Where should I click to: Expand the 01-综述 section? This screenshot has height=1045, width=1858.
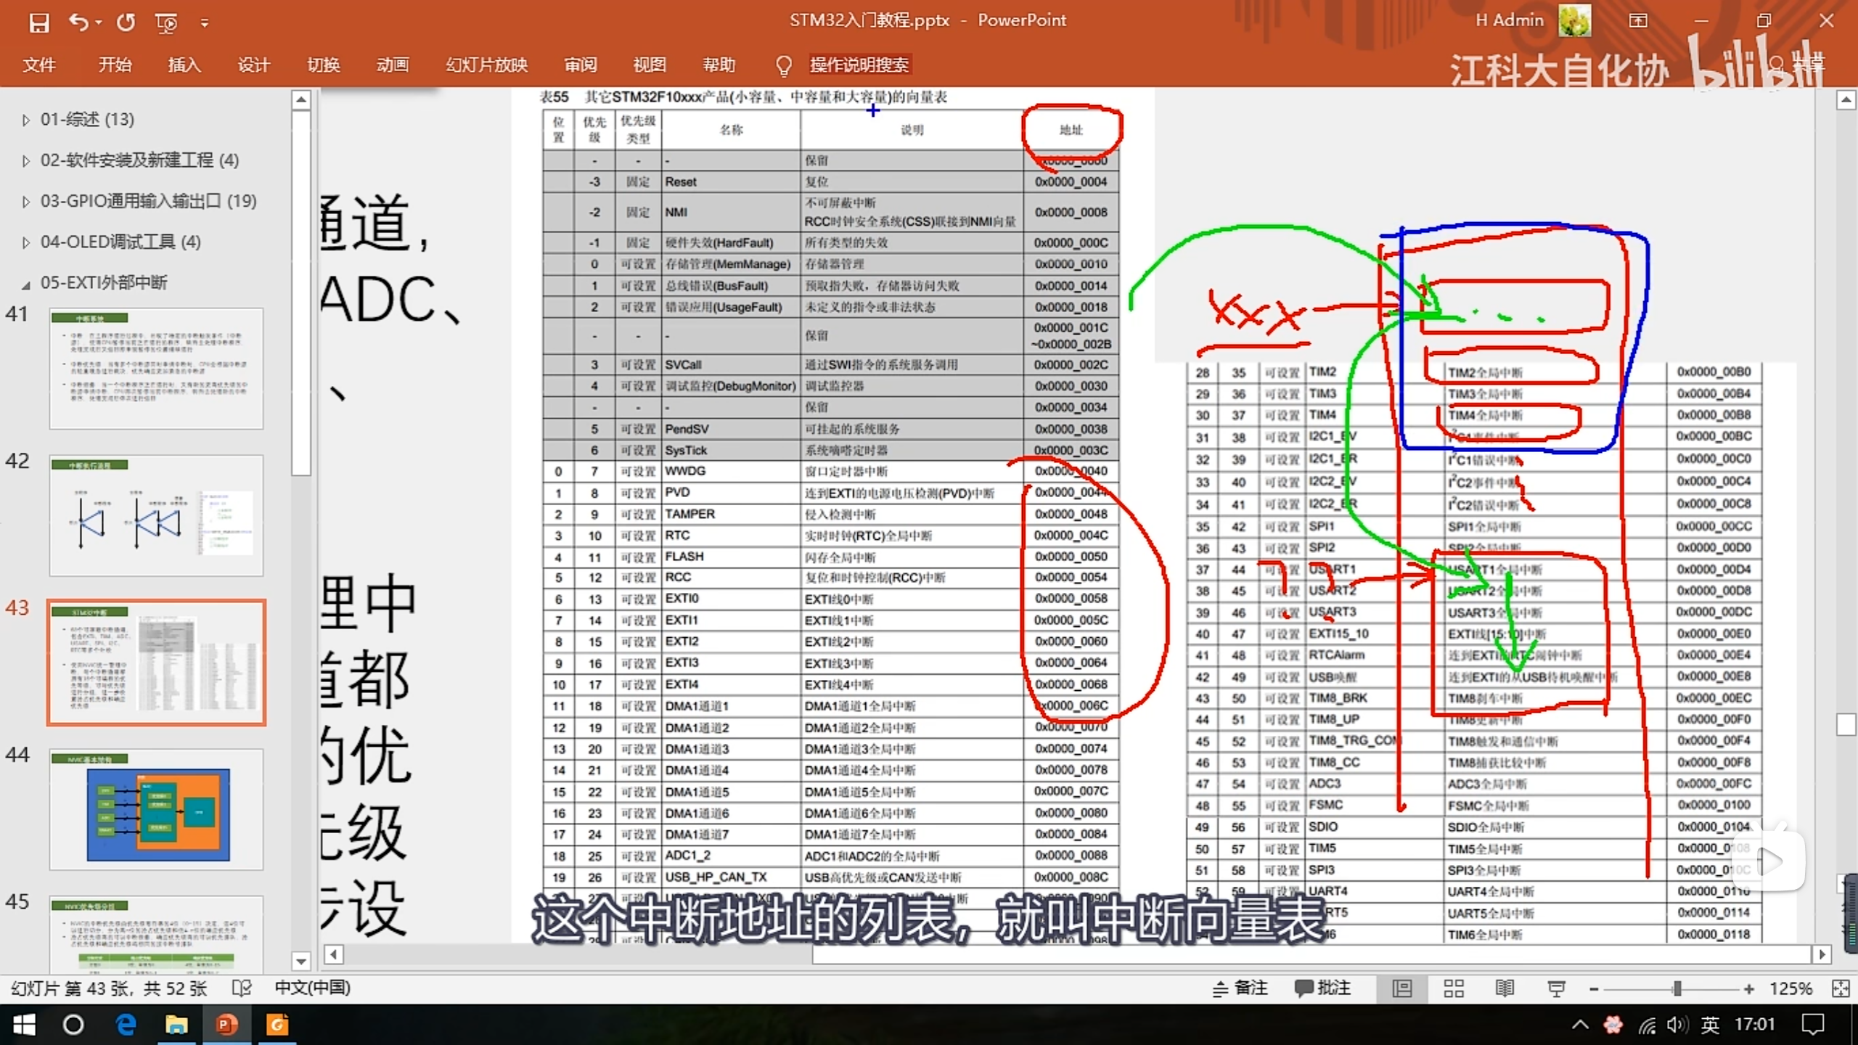pos(26,120)
